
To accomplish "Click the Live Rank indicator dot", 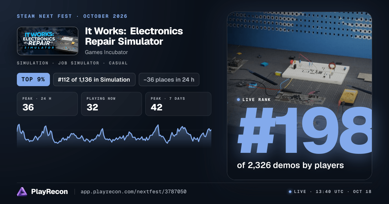I will 239,100.
